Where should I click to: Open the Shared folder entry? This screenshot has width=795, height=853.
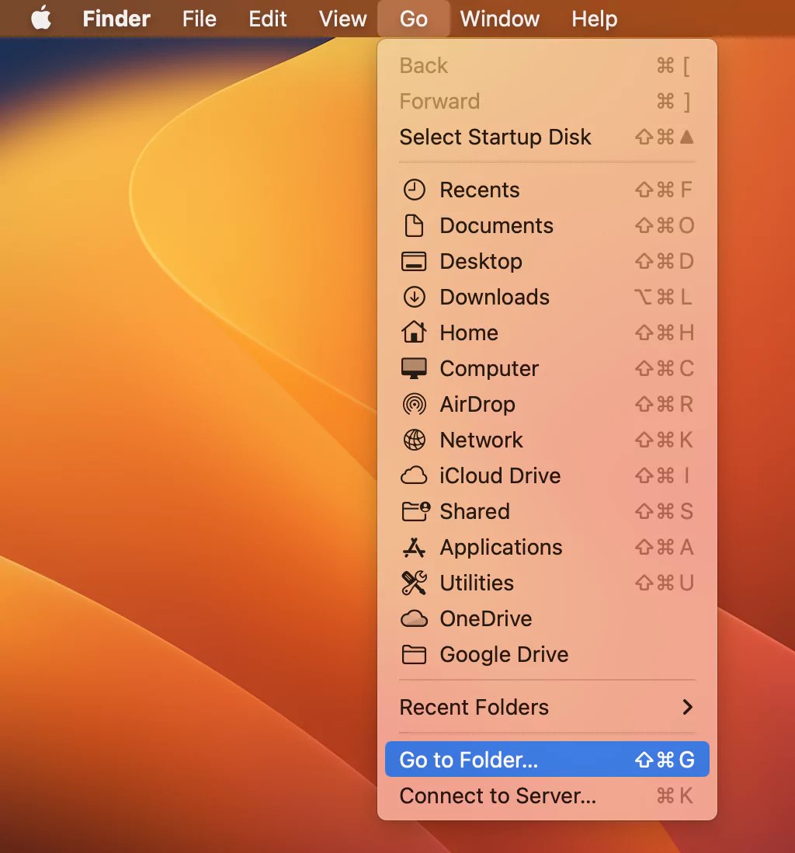click(474, 511)
